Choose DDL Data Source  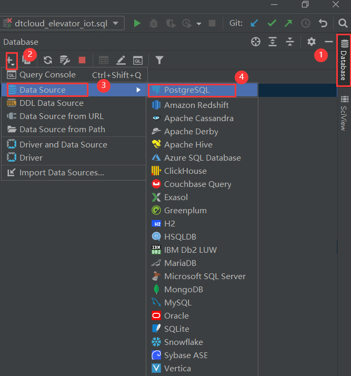pyautogui.click(x=74, y=103)
